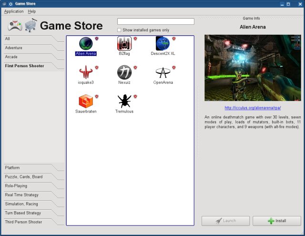Select the Alien Arena game icon
This screenshot has width=305, height=236.
coord(86,43)
